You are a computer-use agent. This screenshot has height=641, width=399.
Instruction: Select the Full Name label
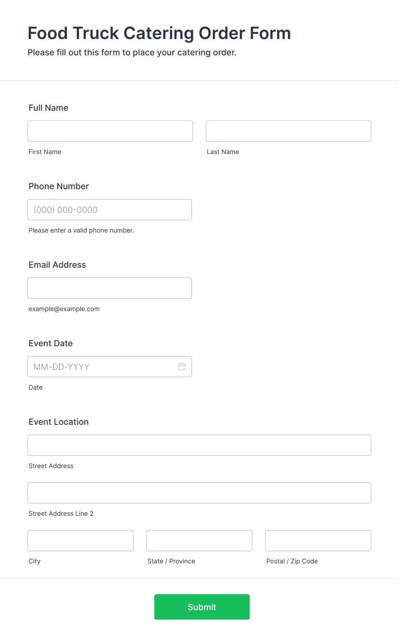(48, 108)
